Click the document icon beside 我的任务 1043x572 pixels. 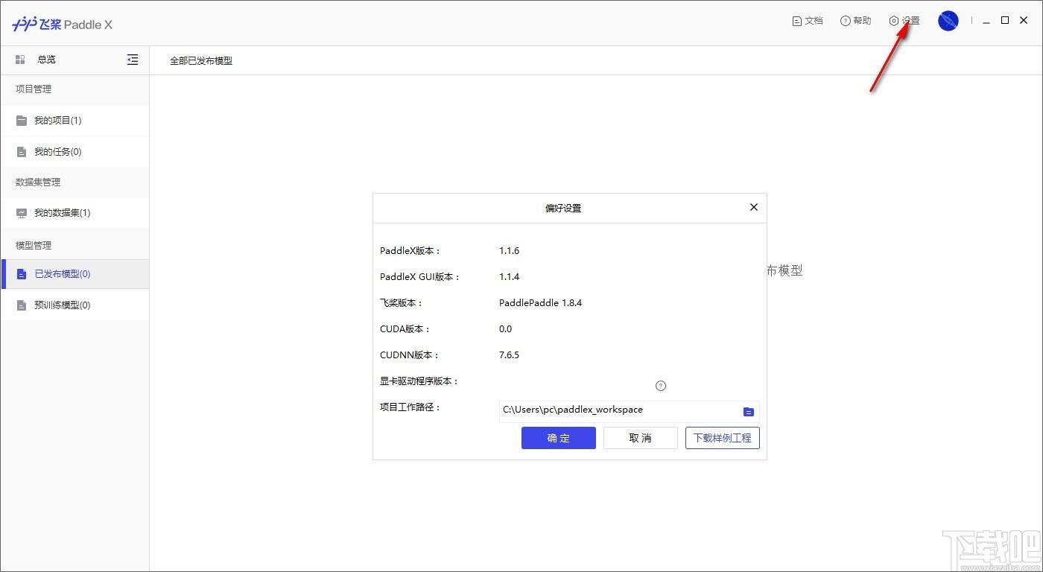pyautogui.click(x=22, y=152)
